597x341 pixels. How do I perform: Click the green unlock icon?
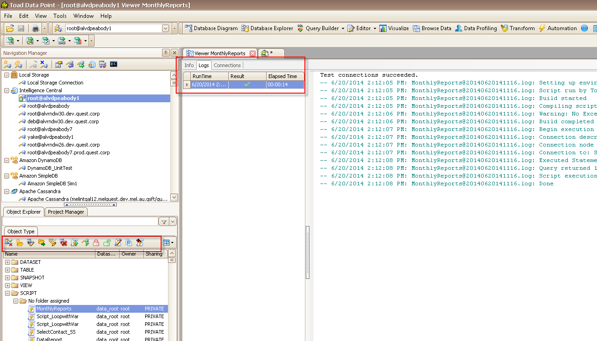coord(107,242)
